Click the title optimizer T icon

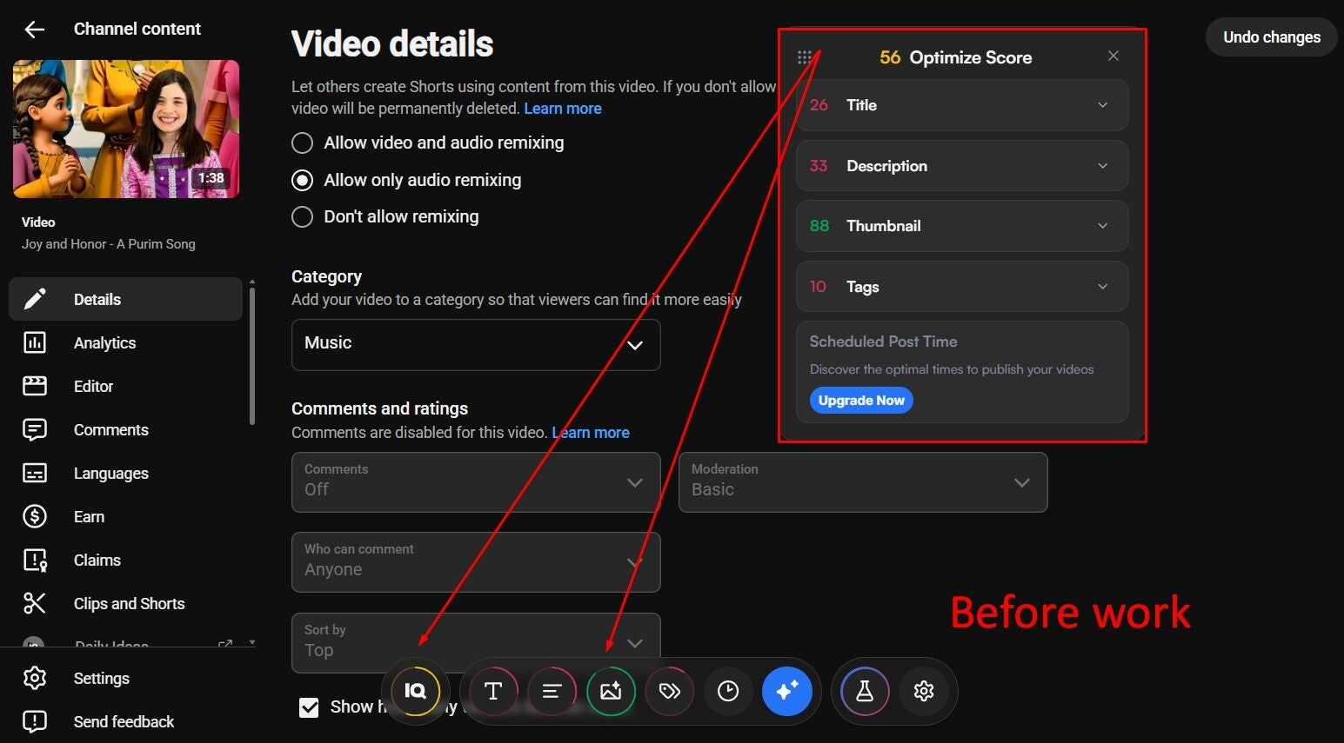tap(493, 691)
